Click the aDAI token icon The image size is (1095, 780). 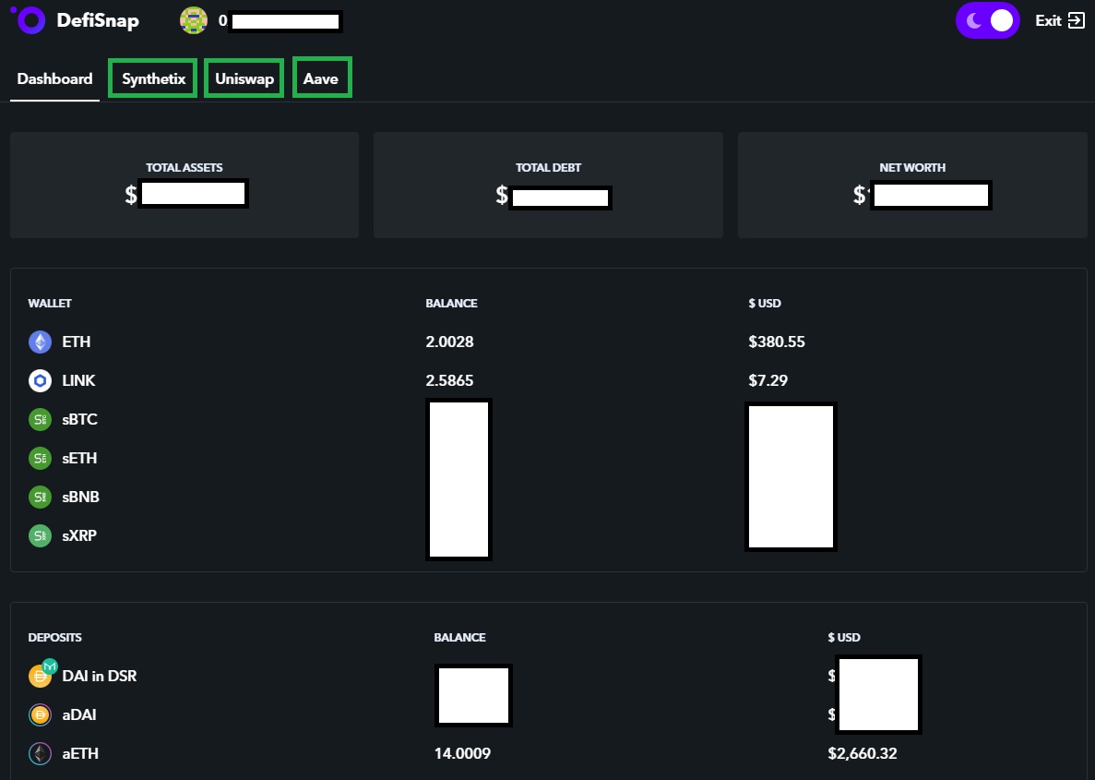point(40,715)
